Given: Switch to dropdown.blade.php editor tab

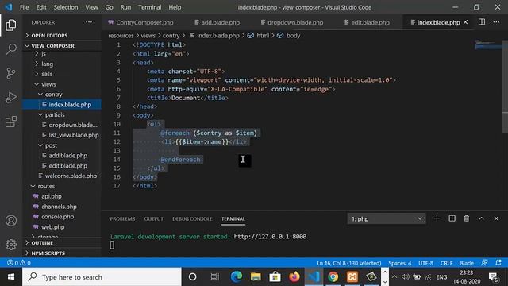Looking at the screenshot, I should 291,22.
